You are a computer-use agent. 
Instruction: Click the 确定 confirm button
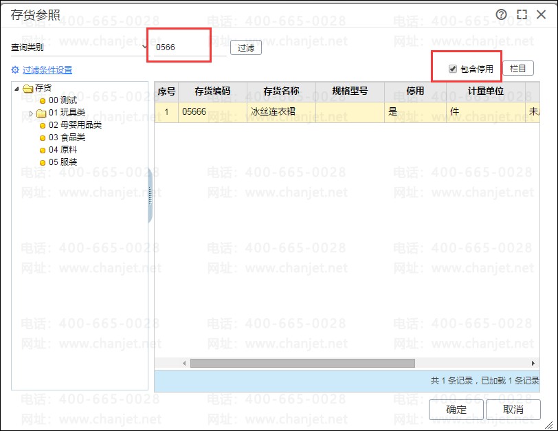(x=456, y=409)
